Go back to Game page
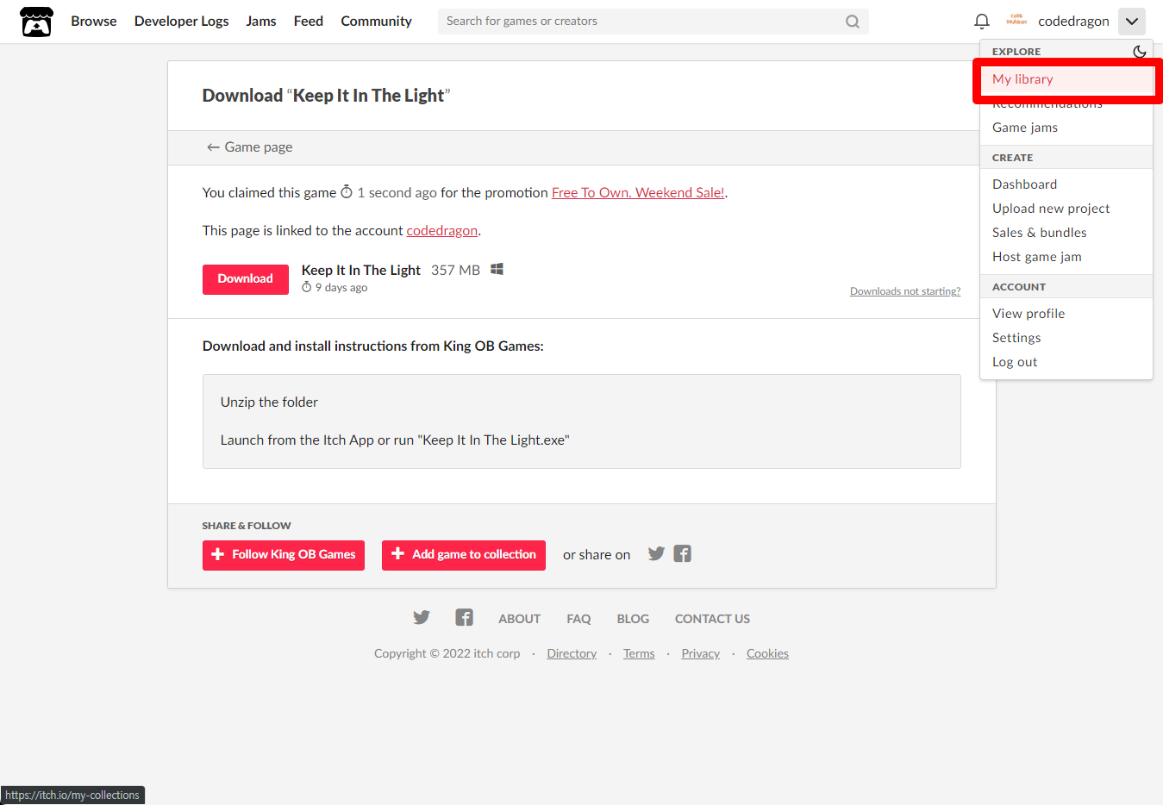Viewport: 1163px width, 805px height. click(x=249, y=147)
